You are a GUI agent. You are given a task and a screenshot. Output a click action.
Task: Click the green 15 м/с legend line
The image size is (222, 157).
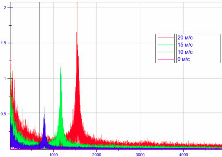[166, 45]
